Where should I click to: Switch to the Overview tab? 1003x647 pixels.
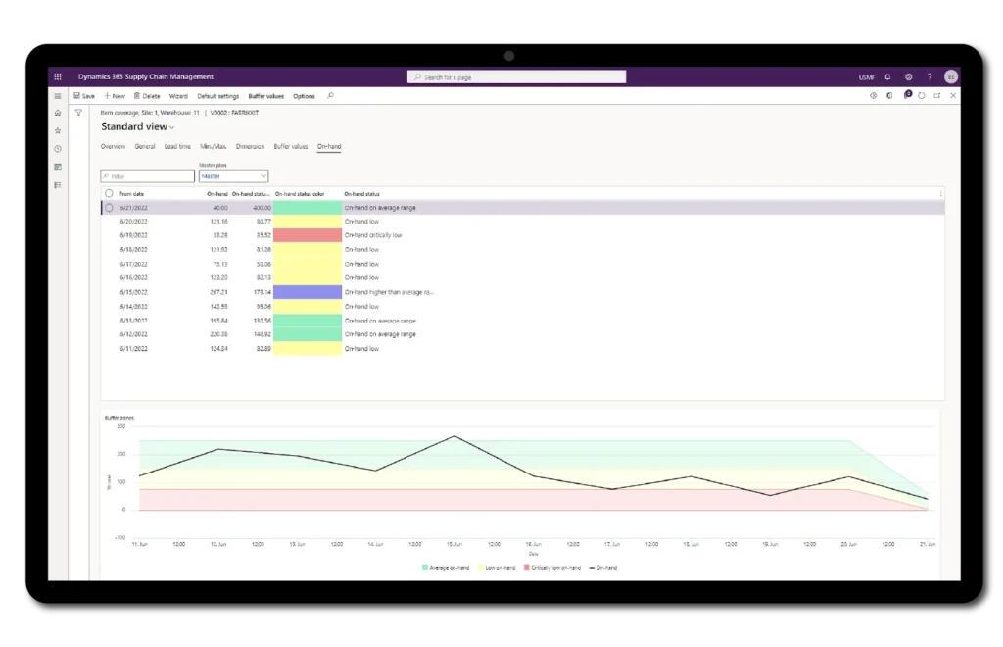113,146
